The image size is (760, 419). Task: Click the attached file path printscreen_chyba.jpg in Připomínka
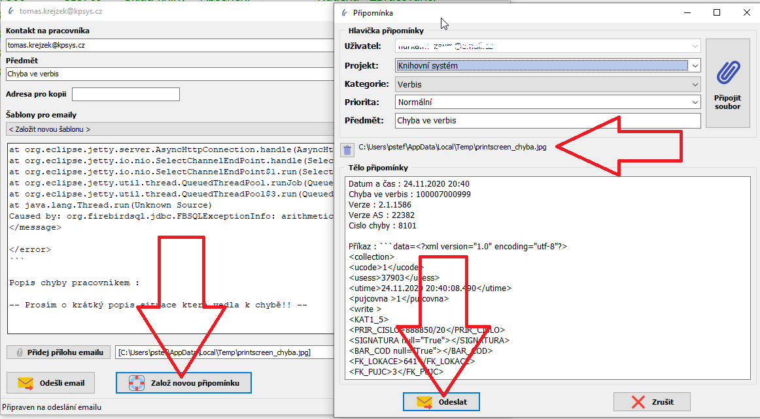tap(452, 147)
